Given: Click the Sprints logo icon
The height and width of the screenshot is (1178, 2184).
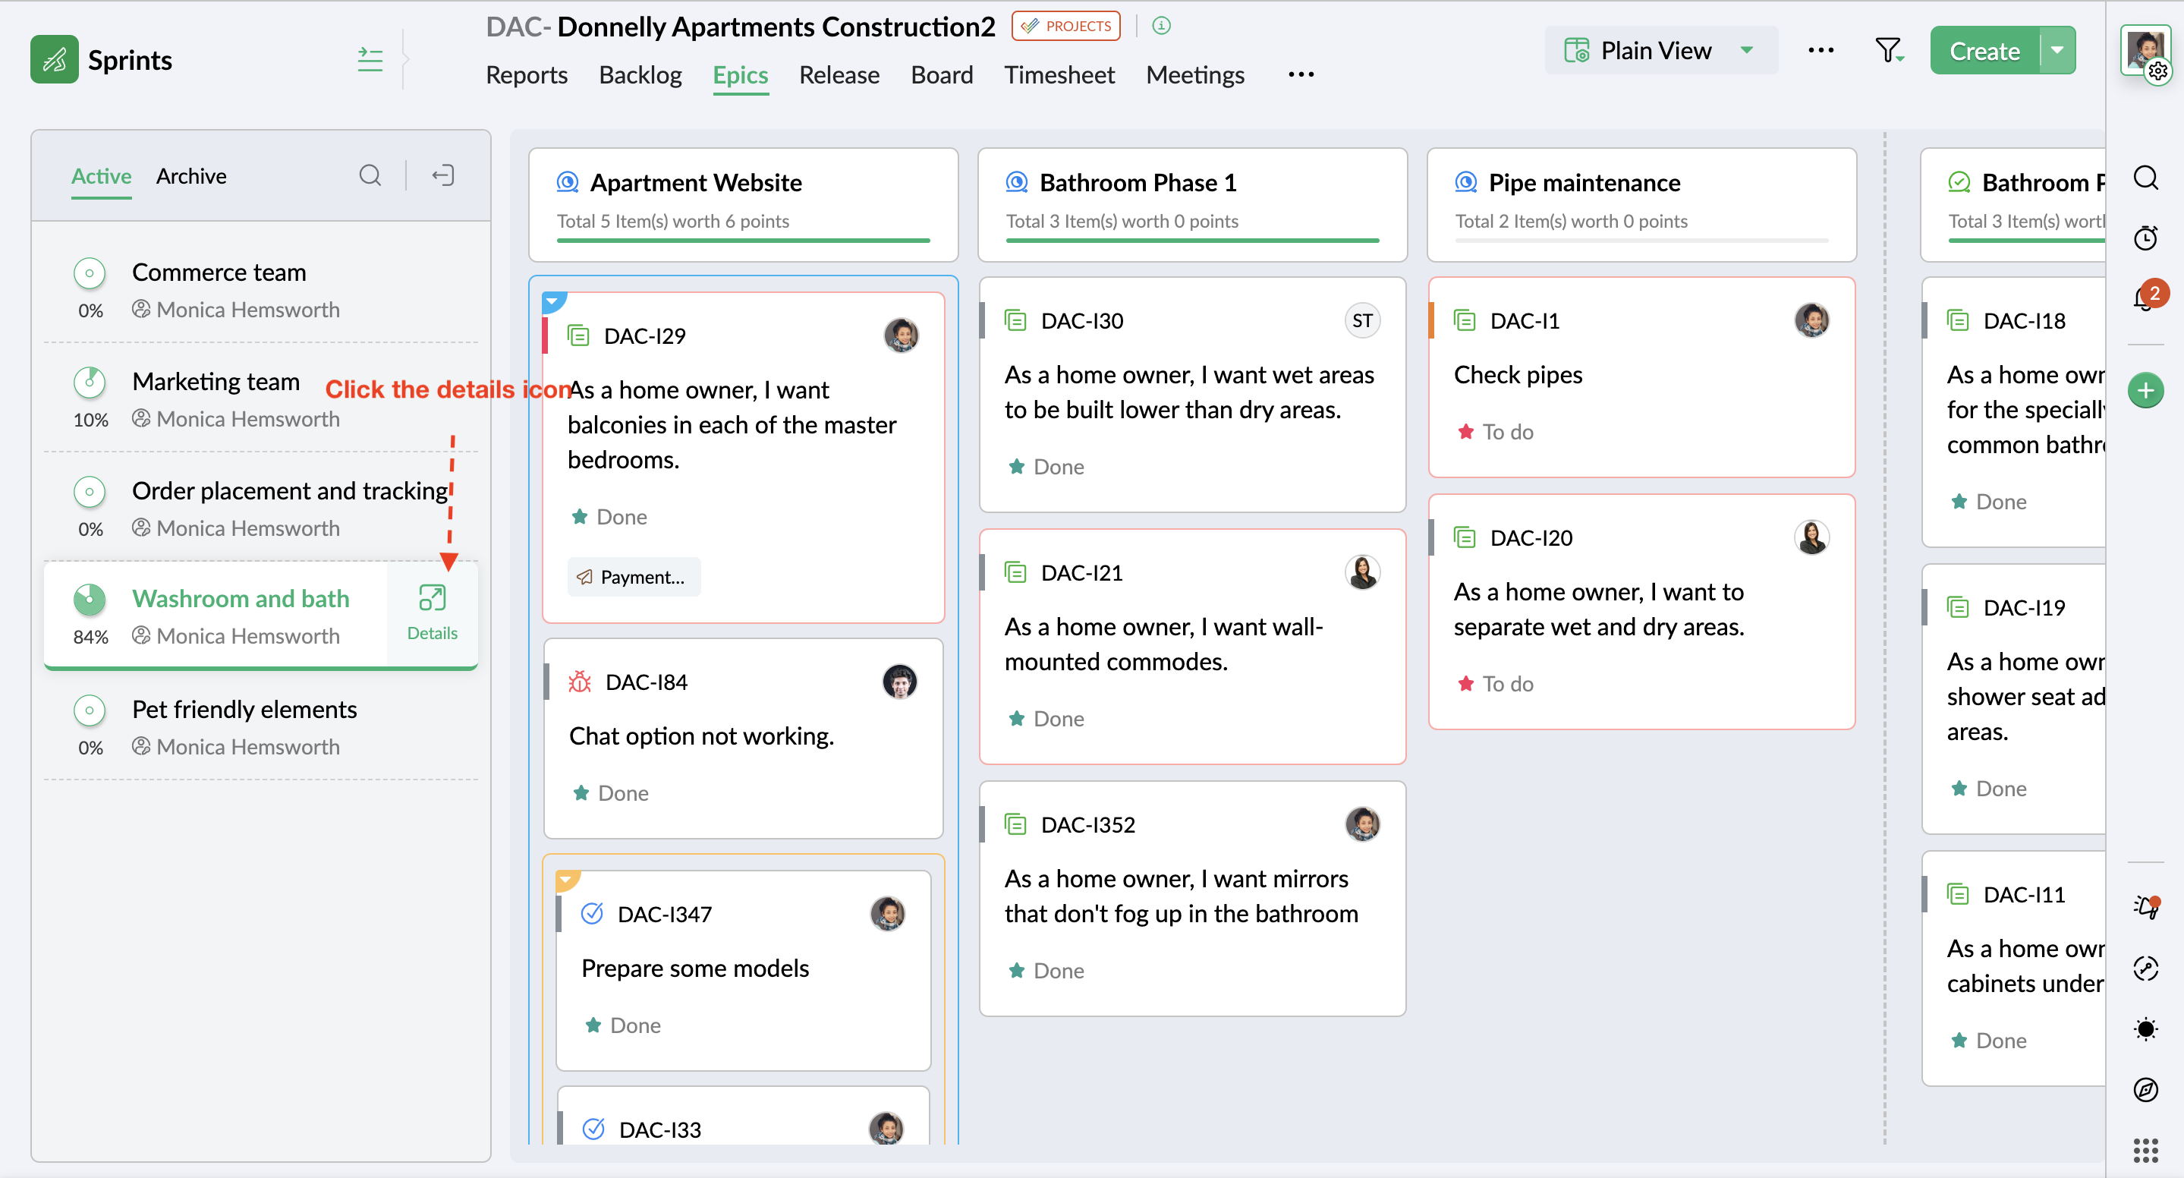Looking at the screenshot, I should pyautogui.click(x=55, y=59).
